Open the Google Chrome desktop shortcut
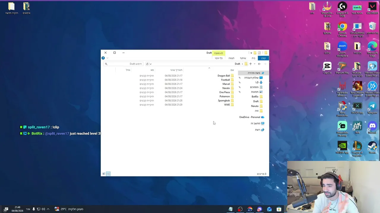 click(x=342, y=30)
